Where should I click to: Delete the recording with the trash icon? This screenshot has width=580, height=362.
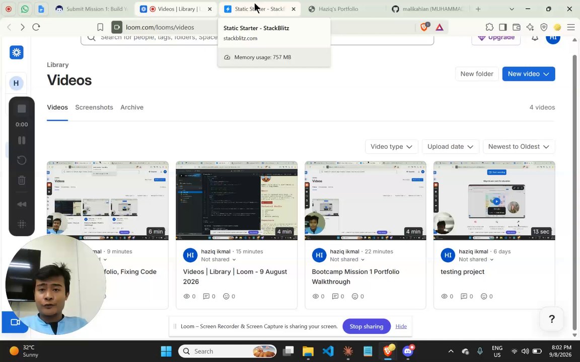click(22, 180)
